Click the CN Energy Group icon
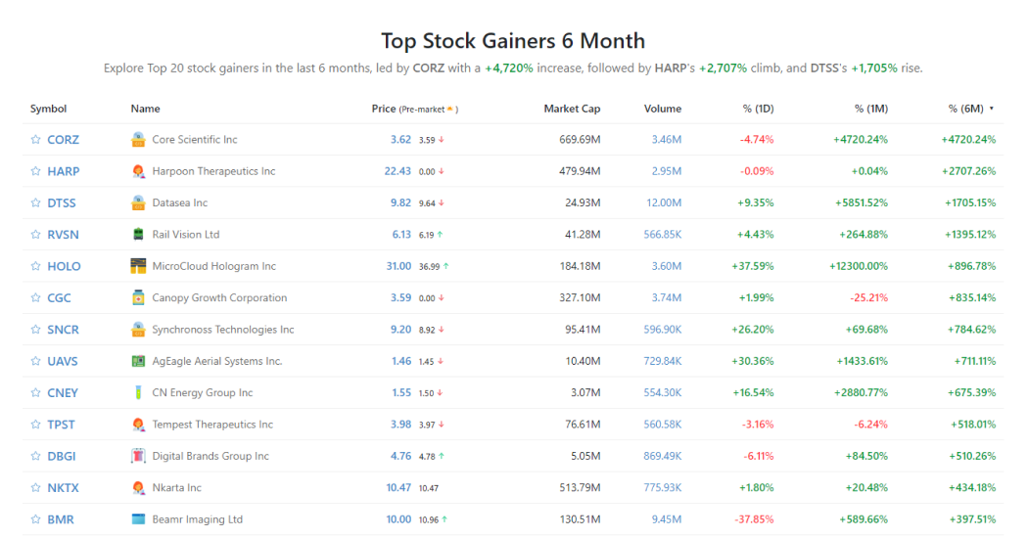Image resolution: width=1028 pixels, height=538 pixels. pos(138,392)
